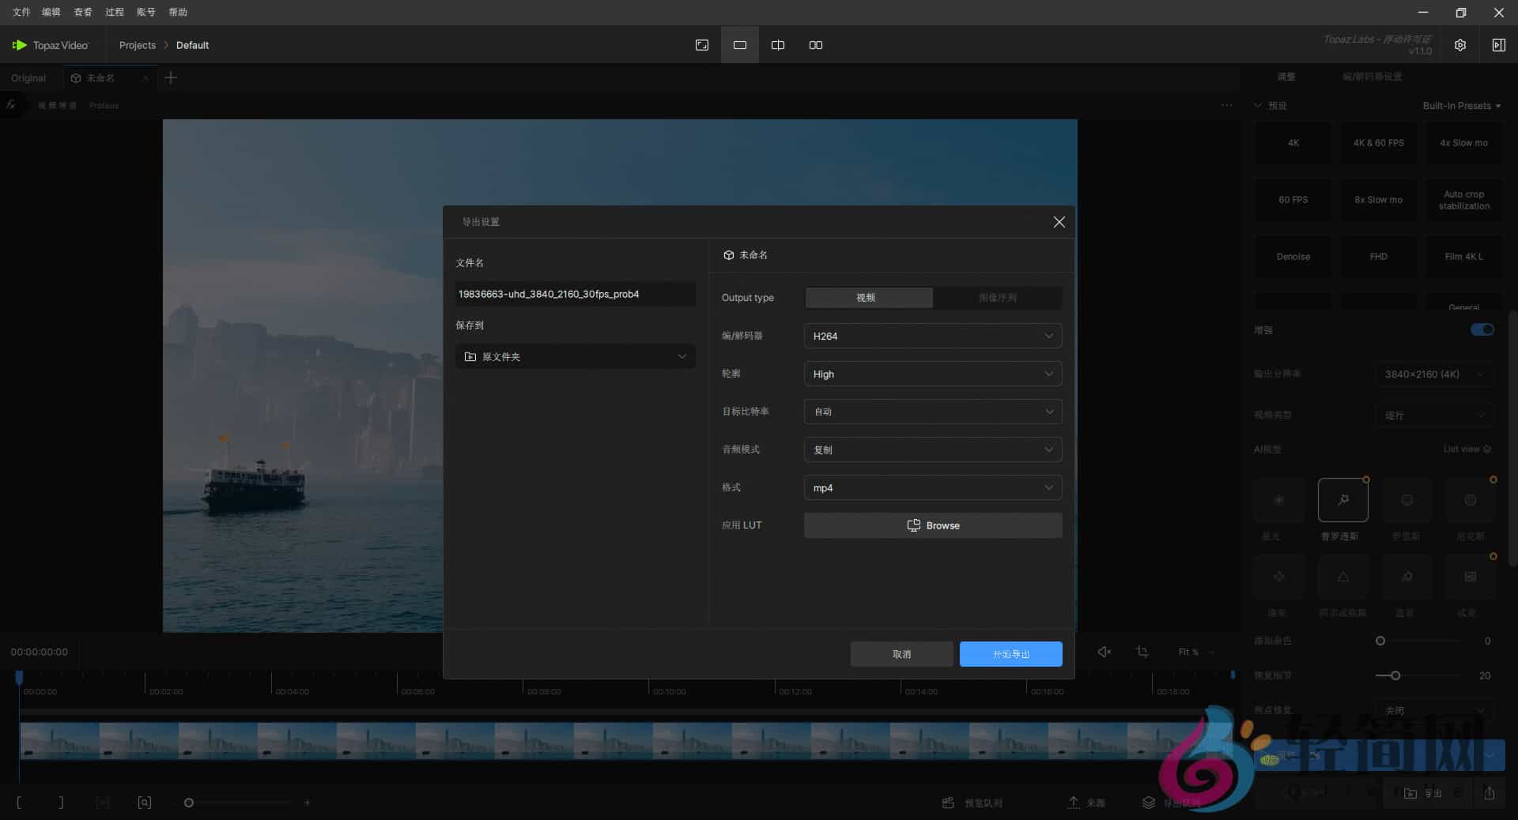Select the split-view comparison icon in top toolbar
Screen dimensions: 1518x820
pos(777,44)
